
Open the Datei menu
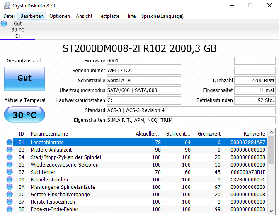(9, 16)
